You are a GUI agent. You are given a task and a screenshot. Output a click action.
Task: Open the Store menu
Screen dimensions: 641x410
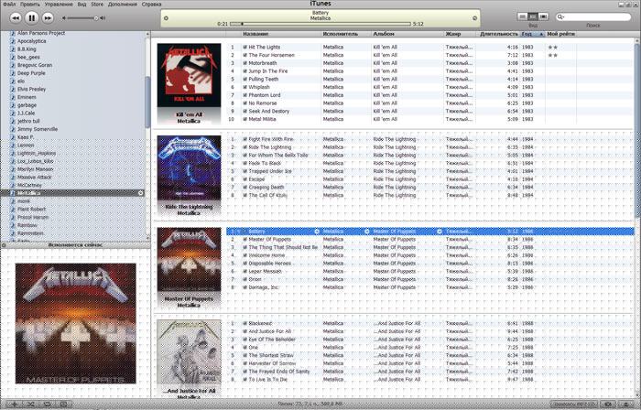coord(97,4)
